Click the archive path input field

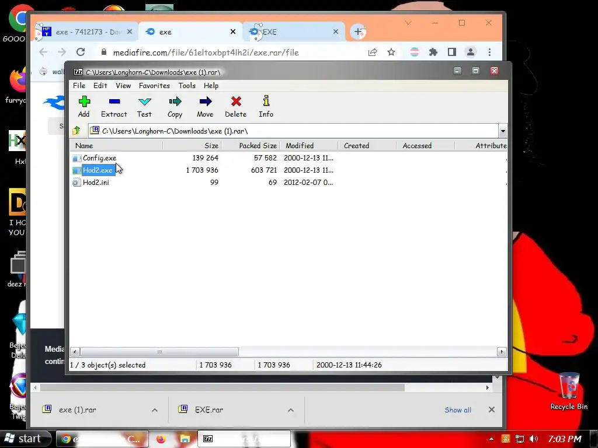293,131
